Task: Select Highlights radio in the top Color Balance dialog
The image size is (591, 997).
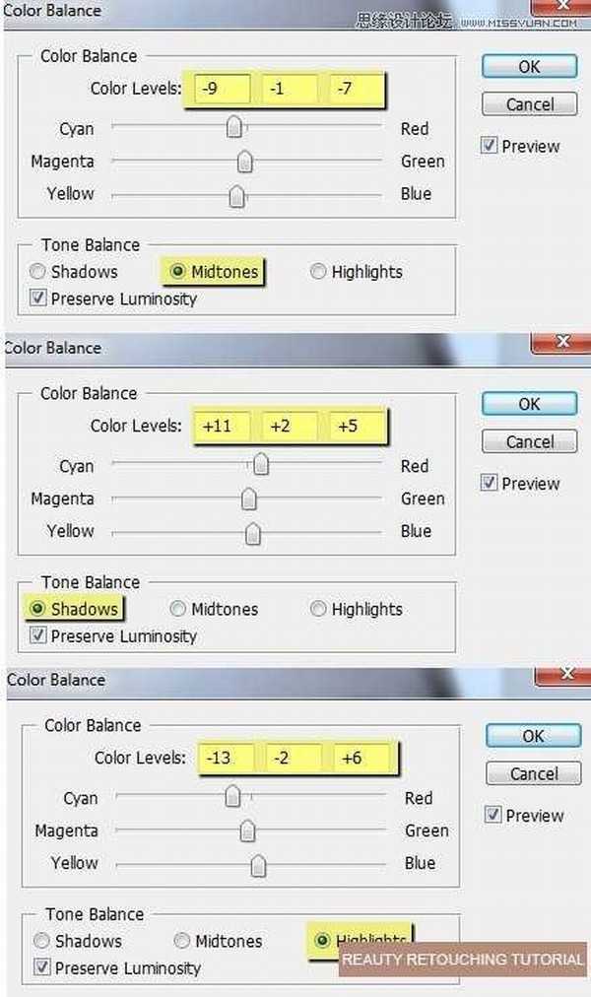Action: click(318, 272)
